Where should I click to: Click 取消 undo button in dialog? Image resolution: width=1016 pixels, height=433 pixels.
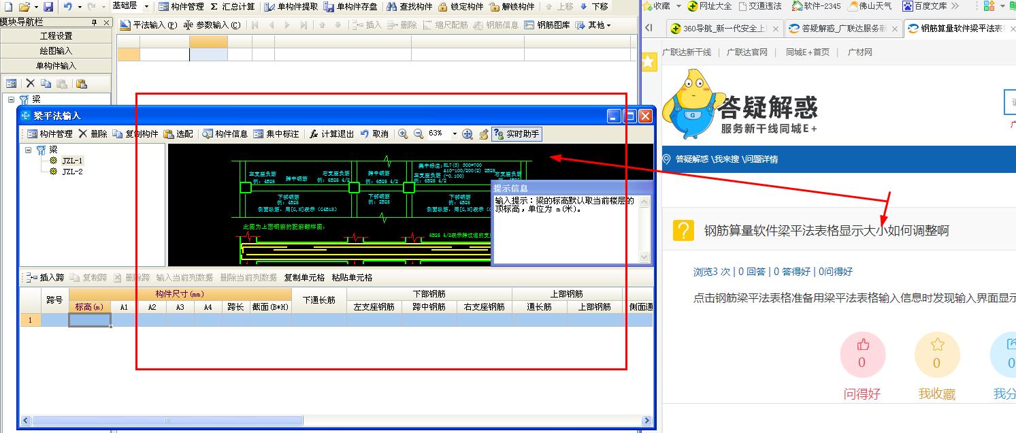tap(374, 134)
